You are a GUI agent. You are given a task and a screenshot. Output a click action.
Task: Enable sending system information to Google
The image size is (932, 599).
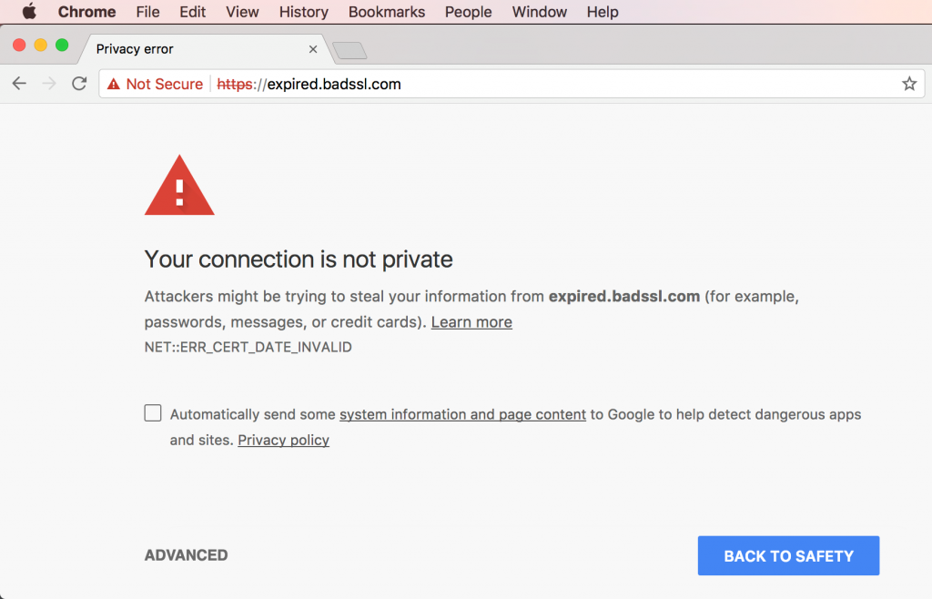[x=153, y=413]
